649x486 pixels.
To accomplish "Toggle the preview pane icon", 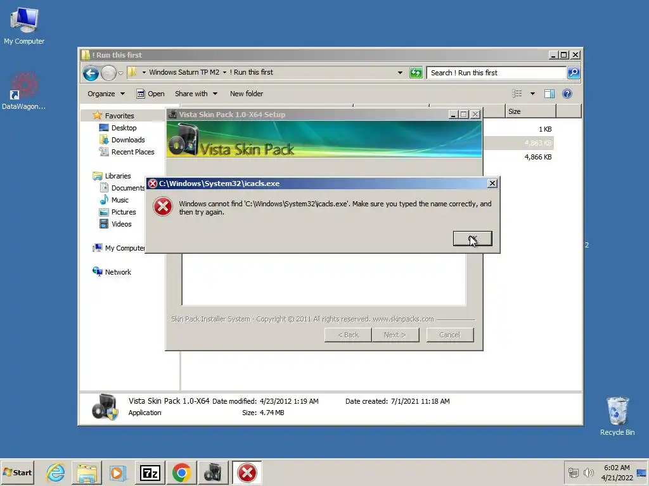I will 549,94.
